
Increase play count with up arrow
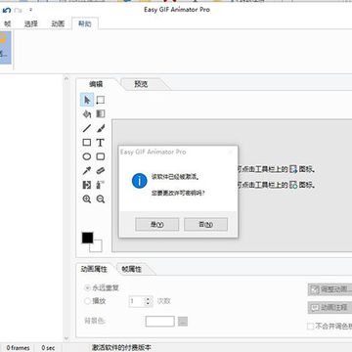click(149, 298)
